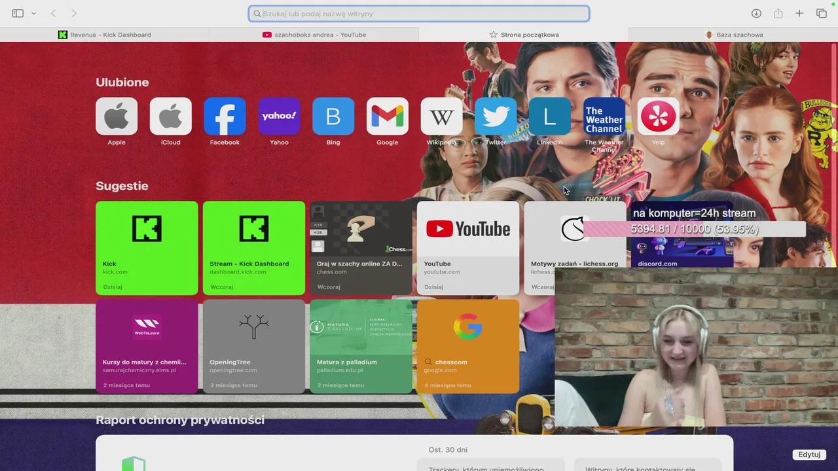The width and height of the screenshot is (838, 471).
Task: Open the Yelp favorite icon
Action: [x=658, y=116]
